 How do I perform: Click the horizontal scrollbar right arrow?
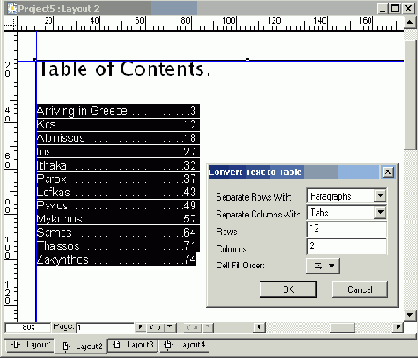(398, 327)
